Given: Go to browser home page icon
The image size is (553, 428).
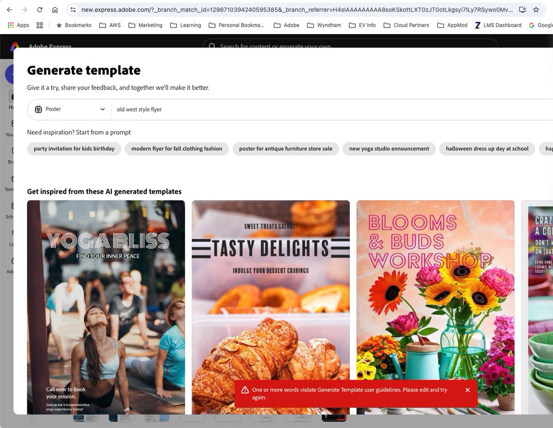Looking at the screenshot, I should pos(55,10).
